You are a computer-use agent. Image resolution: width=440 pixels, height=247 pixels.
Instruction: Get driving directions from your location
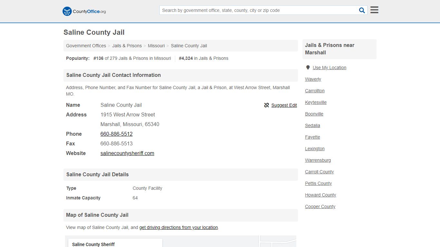point(178,227)
